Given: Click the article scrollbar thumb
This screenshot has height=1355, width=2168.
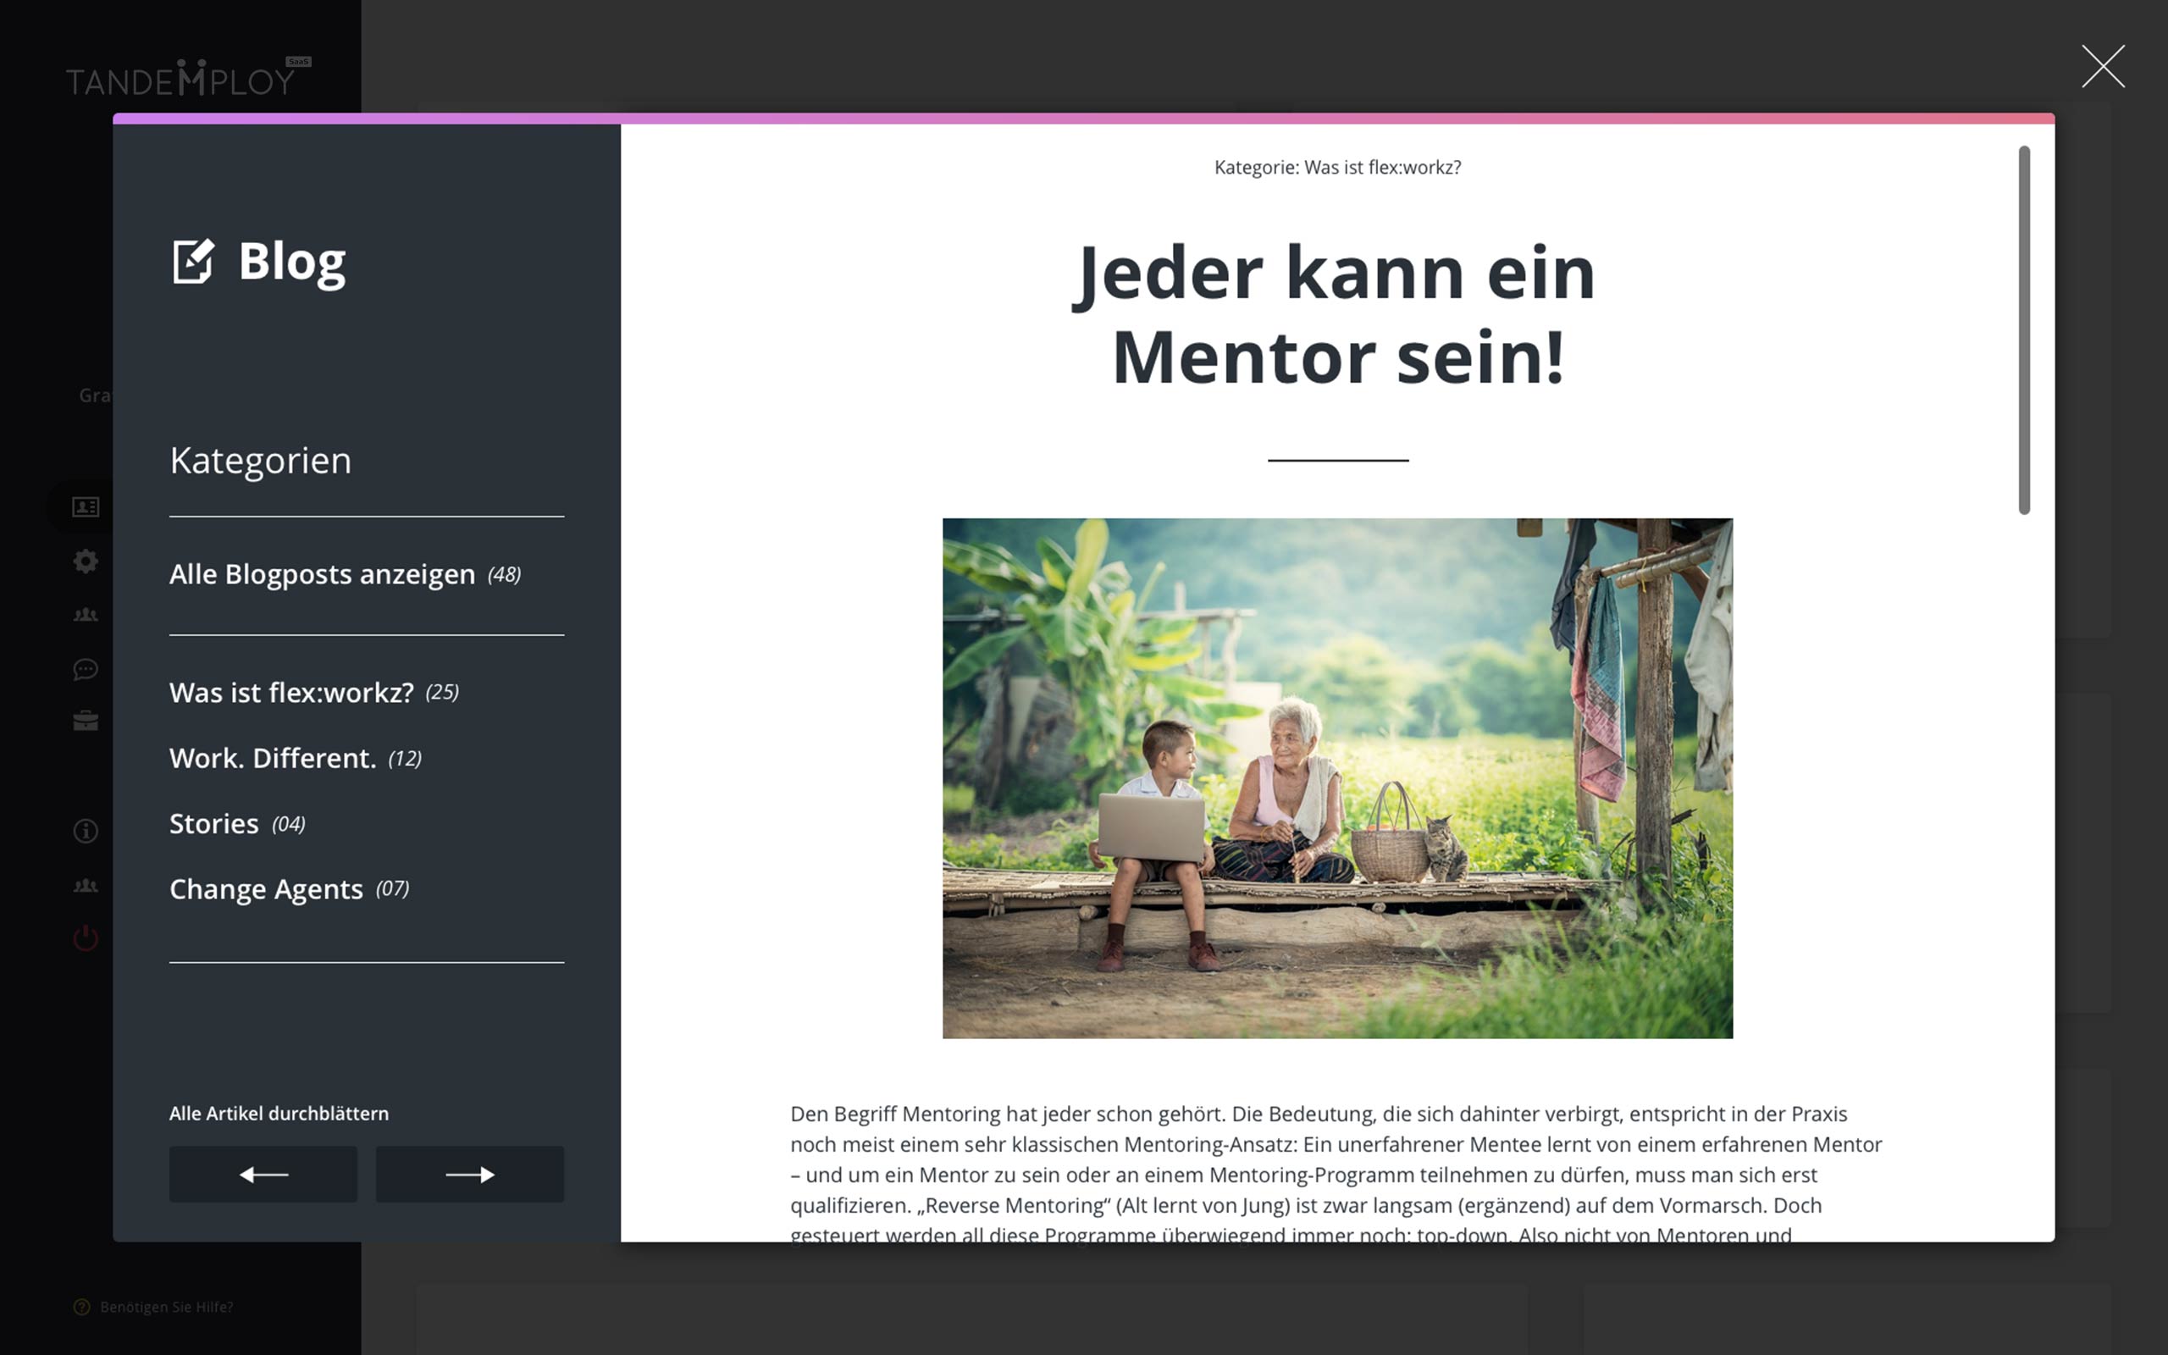Looking at the screenshot, I should click(2024, 329).
